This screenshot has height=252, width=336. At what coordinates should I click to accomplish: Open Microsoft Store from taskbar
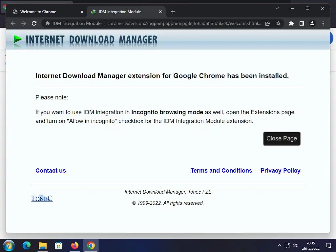tap(58, 245)
